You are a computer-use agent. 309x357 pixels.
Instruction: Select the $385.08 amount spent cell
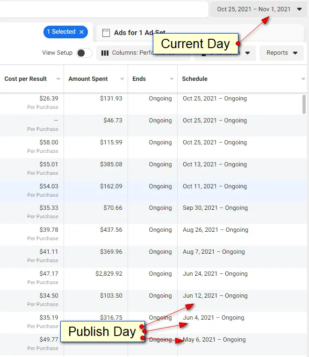coord(111,164)
